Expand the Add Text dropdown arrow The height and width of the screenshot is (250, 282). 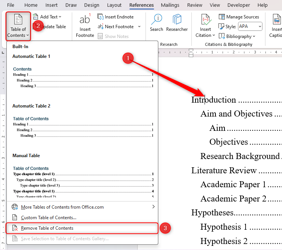[60, 17]
